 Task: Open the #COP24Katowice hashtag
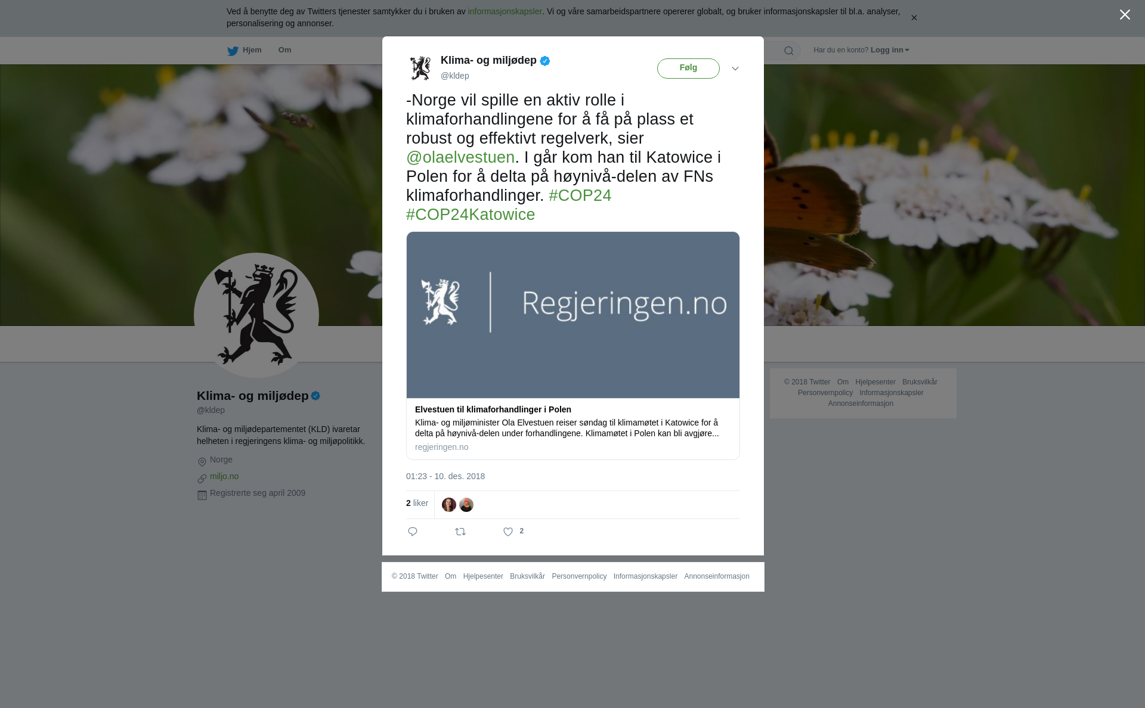(x=471, y=215)
